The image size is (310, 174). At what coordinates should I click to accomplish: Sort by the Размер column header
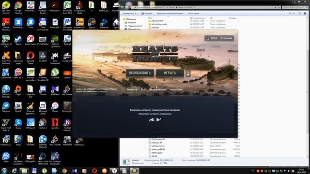[232, 18]
